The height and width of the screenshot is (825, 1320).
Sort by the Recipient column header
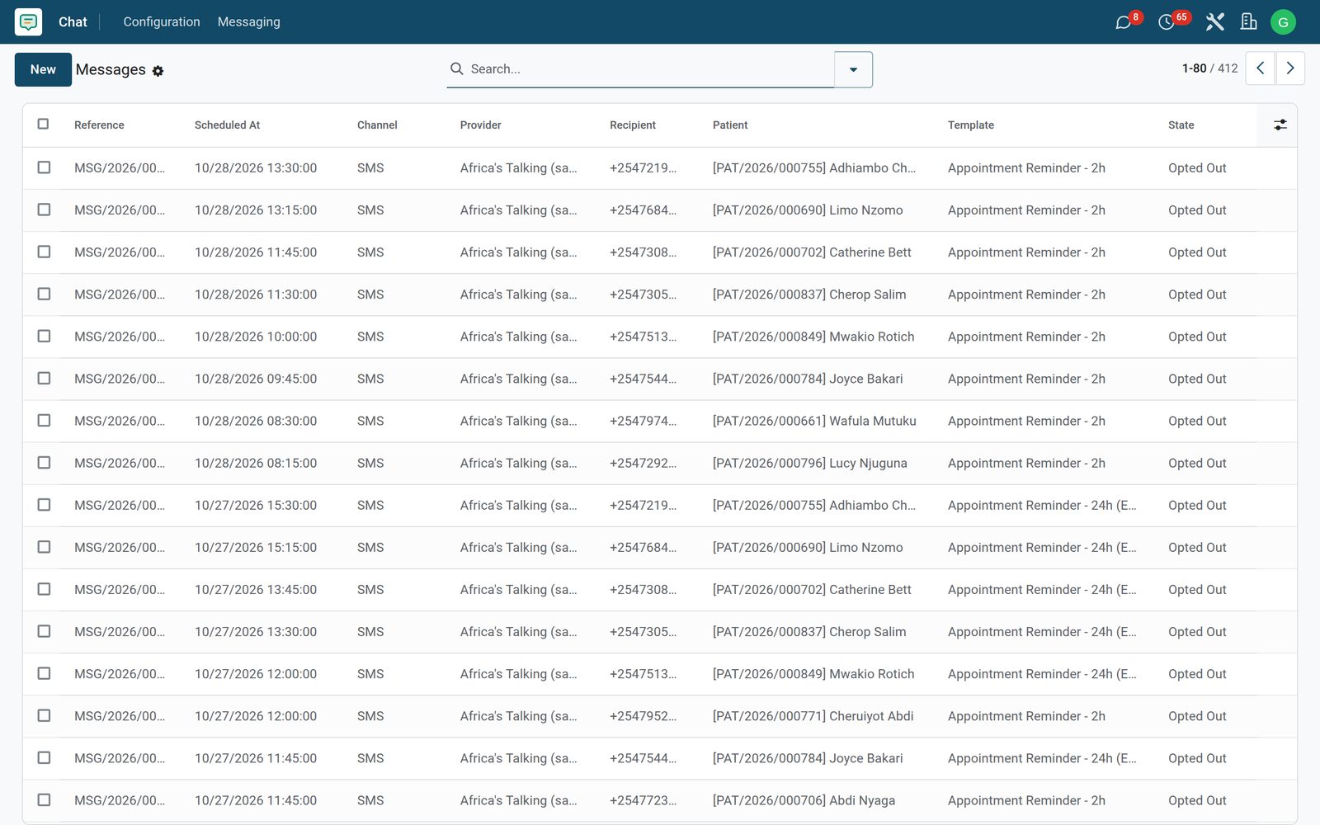click(x=633, y=125)
